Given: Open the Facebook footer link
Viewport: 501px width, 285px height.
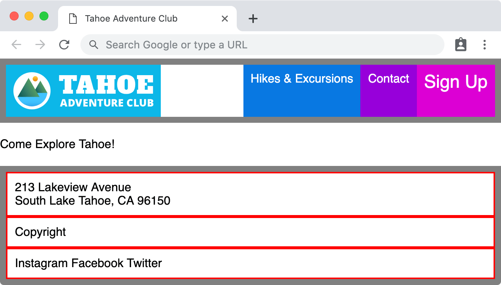Looking at the screenshot, I should 97,263.
